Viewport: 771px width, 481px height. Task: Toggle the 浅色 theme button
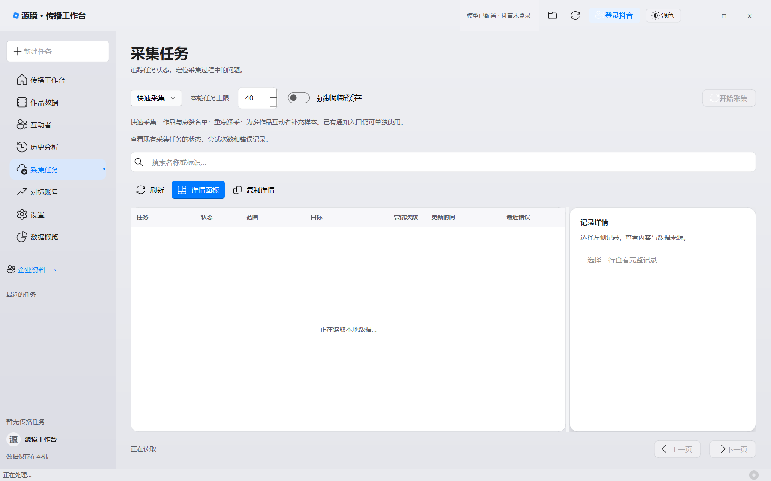(x=663, y=15)
